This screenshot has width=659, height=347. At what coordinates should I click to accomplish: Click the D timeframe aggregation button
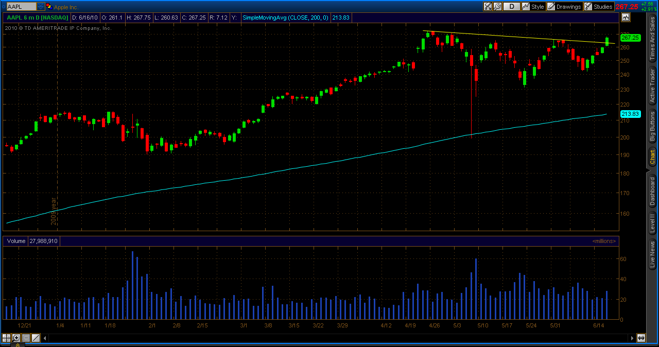coord(511,7)
